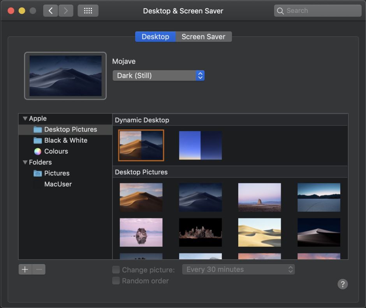Click the Show All preferences grid icon
The image size is (366, 308).
(x=88, y=11)
